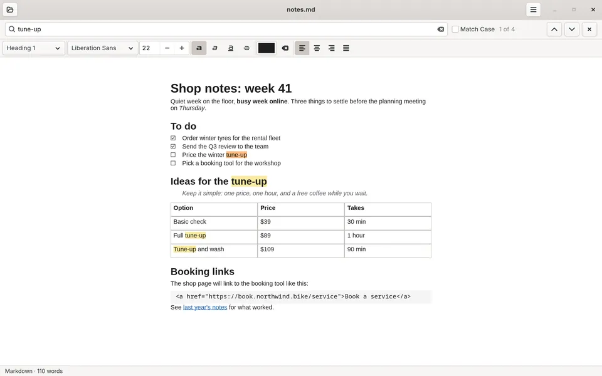Click the '30 min' table cell
The height and width of the screenshot is (376, 602).
388,223
